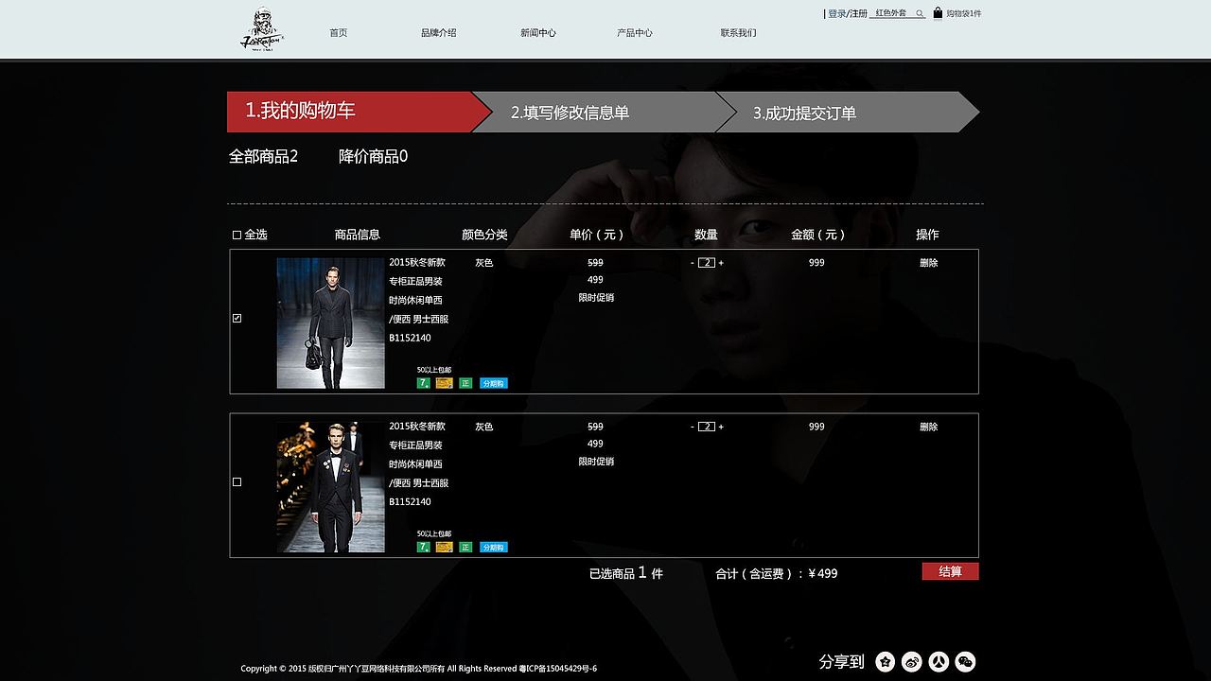Click the blue 分期购 installment badge
Viewport: 1211px width, 681px height.
493,383
